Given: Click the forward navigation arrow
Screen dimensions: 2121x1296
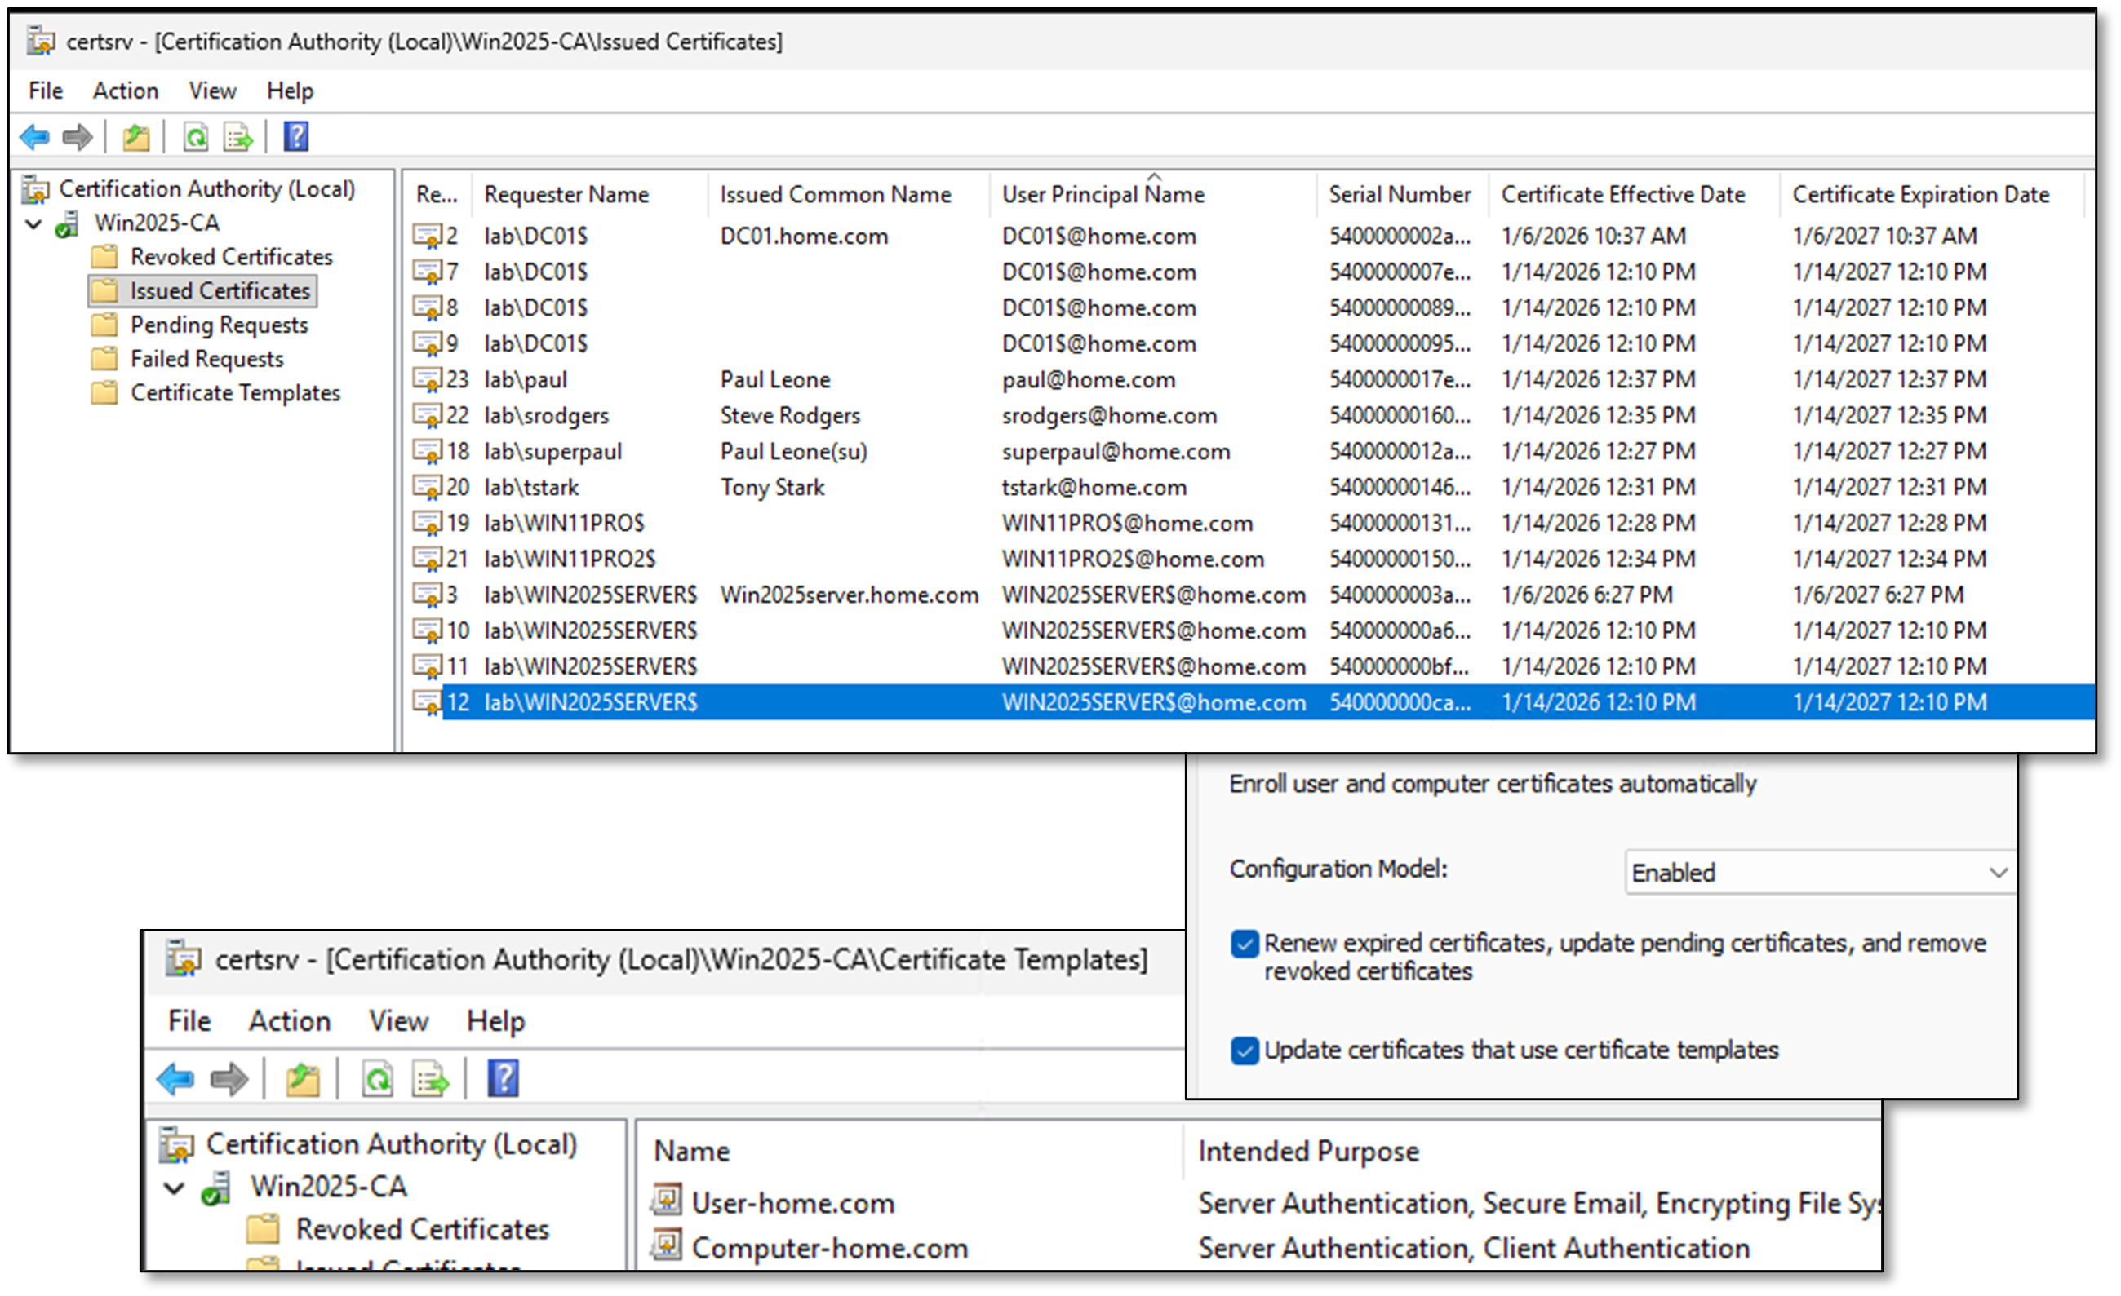Looking at the screenshot, I should tap(78, 136).
